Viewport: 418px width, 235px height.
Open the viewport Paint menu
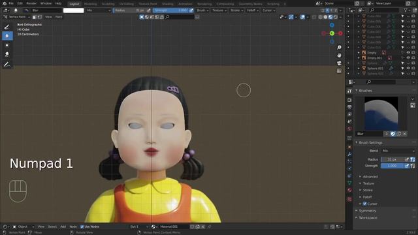click(x=59, y=17)
